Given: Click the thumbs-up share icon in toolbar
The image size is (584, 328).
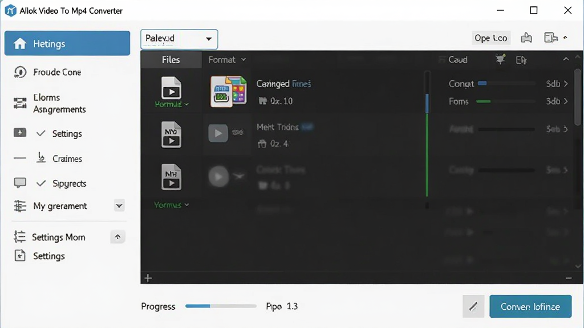Looking at the screenshot, I should pyautogui.click(x=526, y=38).
